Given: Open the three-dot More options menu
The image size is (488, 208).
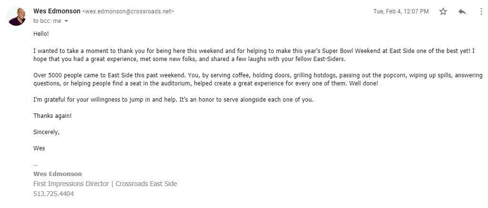Looking at the screenshot, I should (481, 11).
